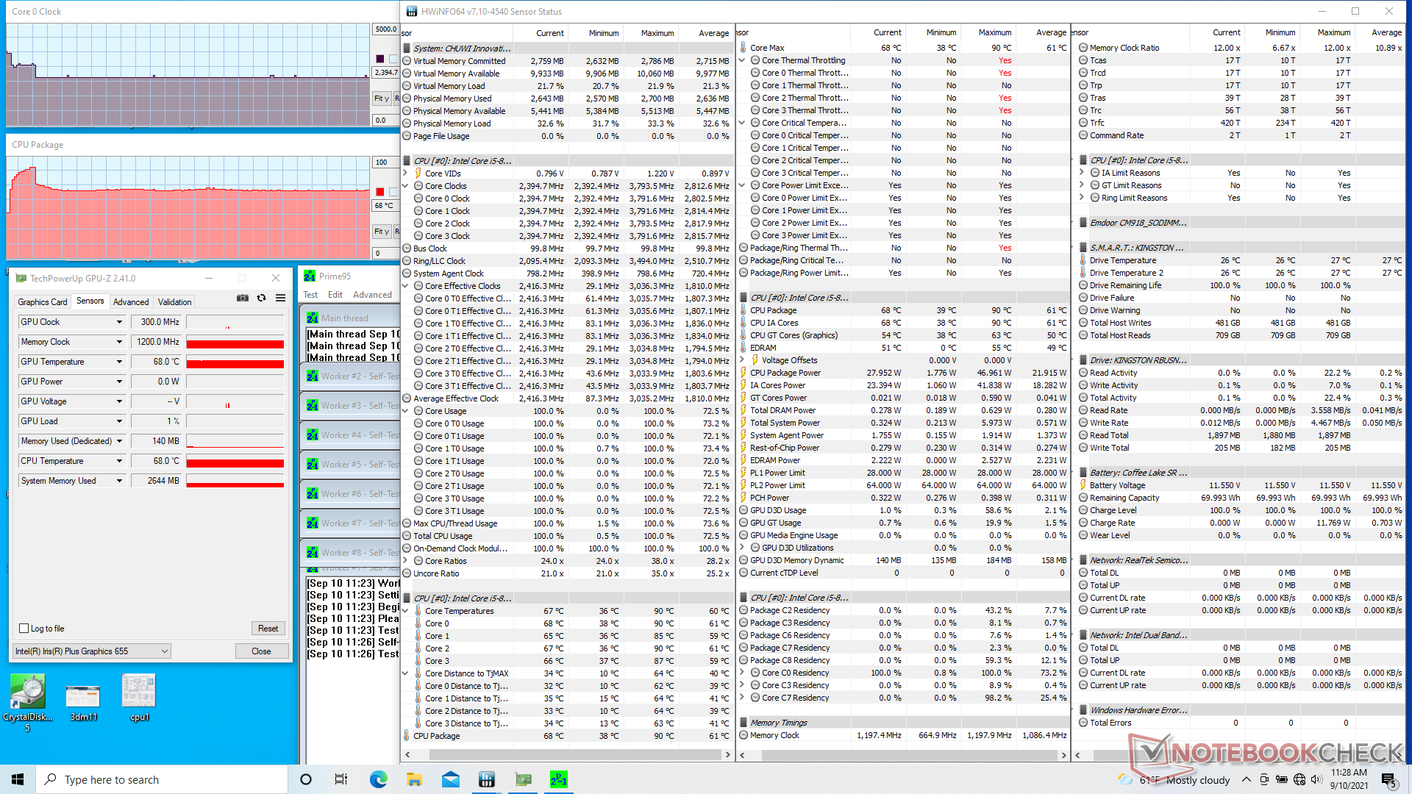Open GPU Power sensor dropdown
The image size is (1412, 794).
(119, 382)
